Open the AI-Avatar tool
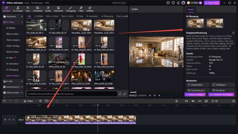The image size is (238, 134). pyautogui.click(x=18, y=9)
